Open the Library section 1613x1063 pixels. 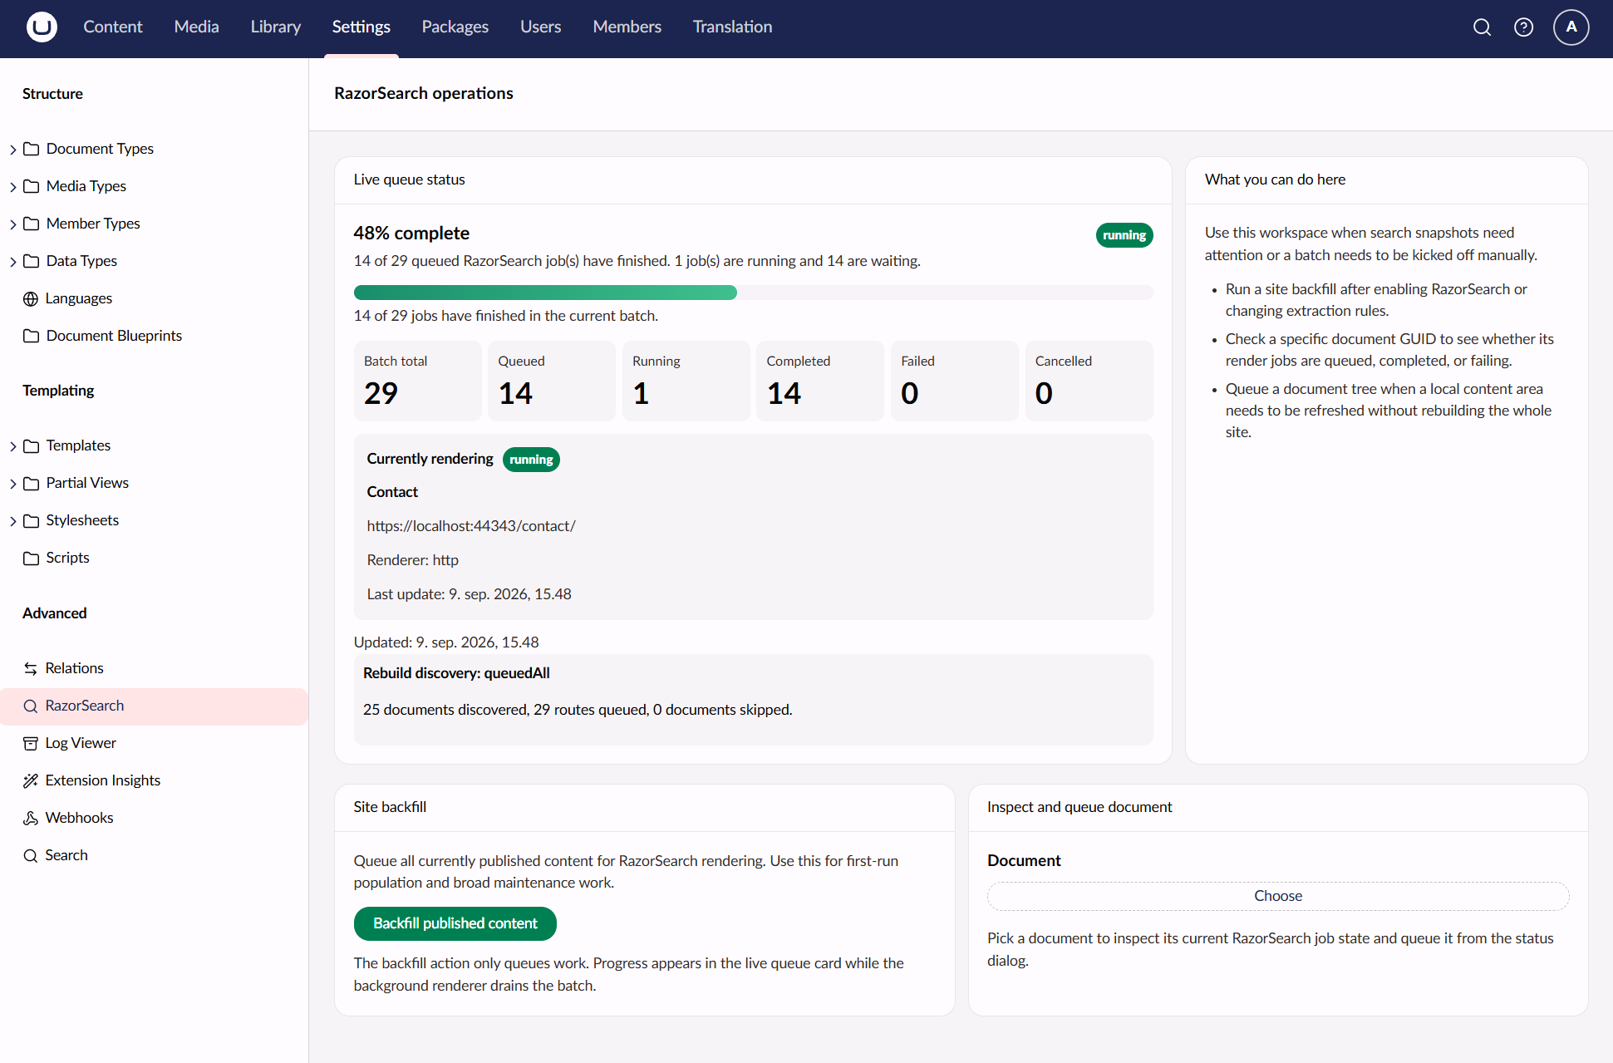pos(276,27)
